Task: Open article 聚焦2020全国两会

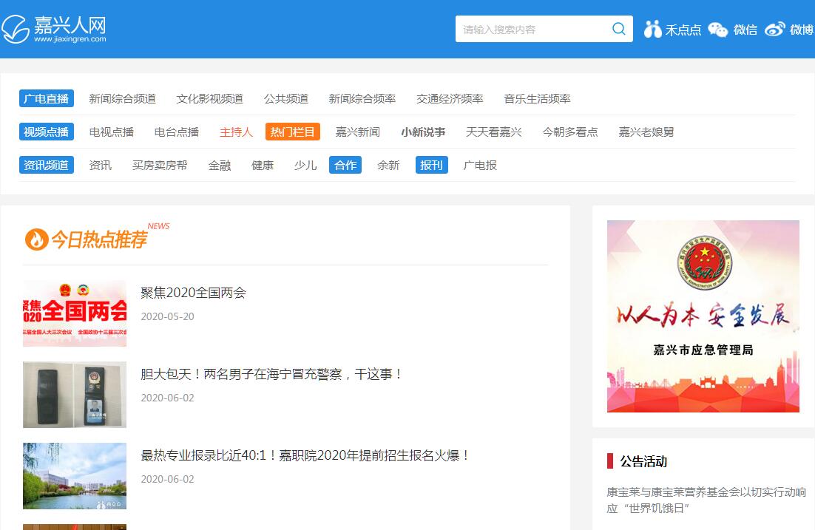Action: tap(193, 293)
